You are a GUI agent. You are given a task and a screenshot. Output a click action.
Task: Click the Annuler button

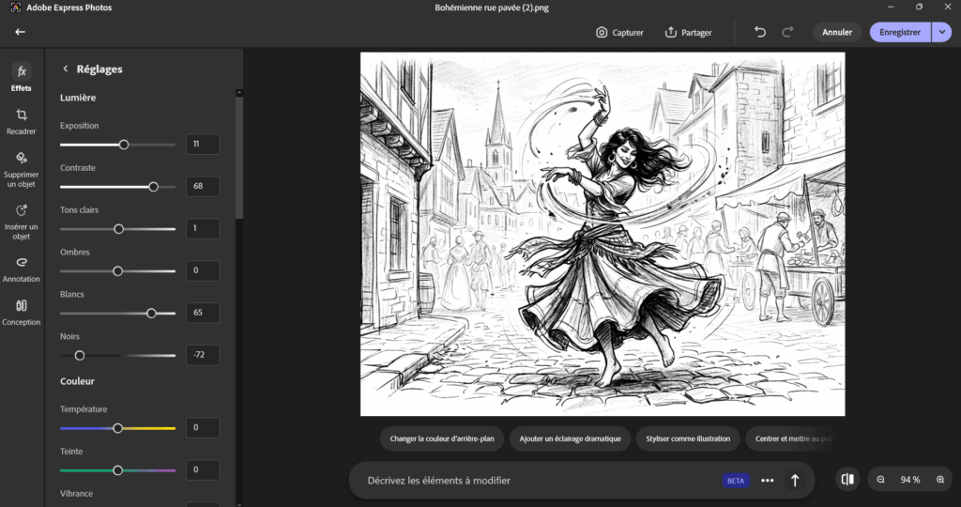tap(837, 32)
